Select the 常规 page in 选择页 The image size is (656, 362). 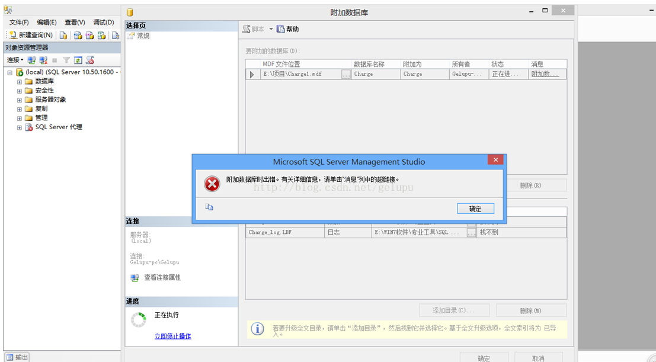(x=143, y=36)
